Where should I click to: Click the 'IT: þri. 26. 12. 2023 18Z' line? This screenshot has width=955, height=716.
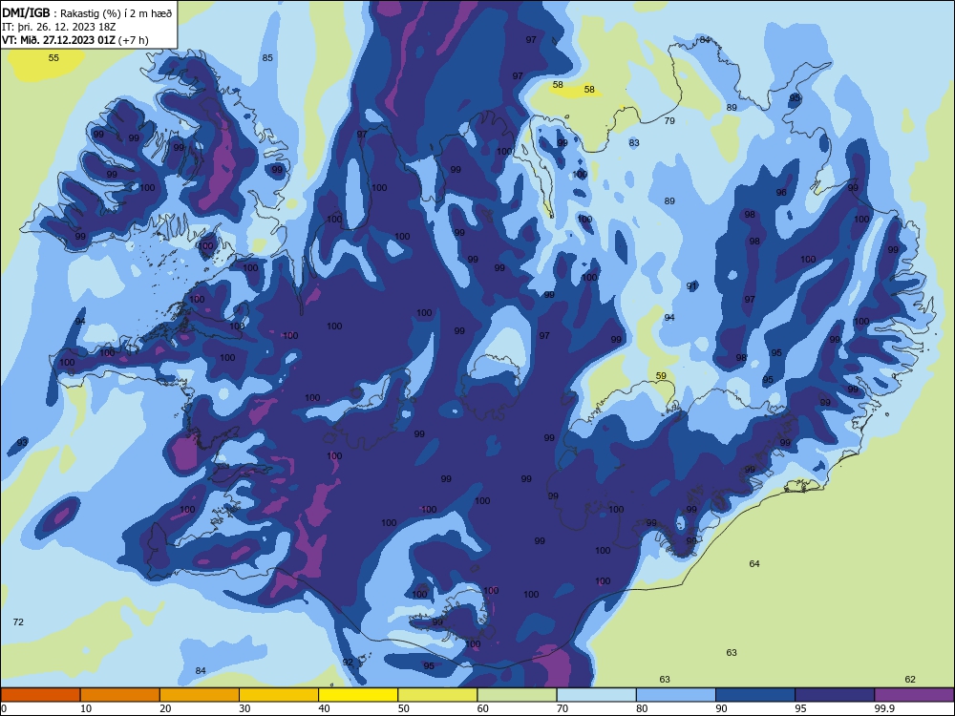tap(59, 27)
